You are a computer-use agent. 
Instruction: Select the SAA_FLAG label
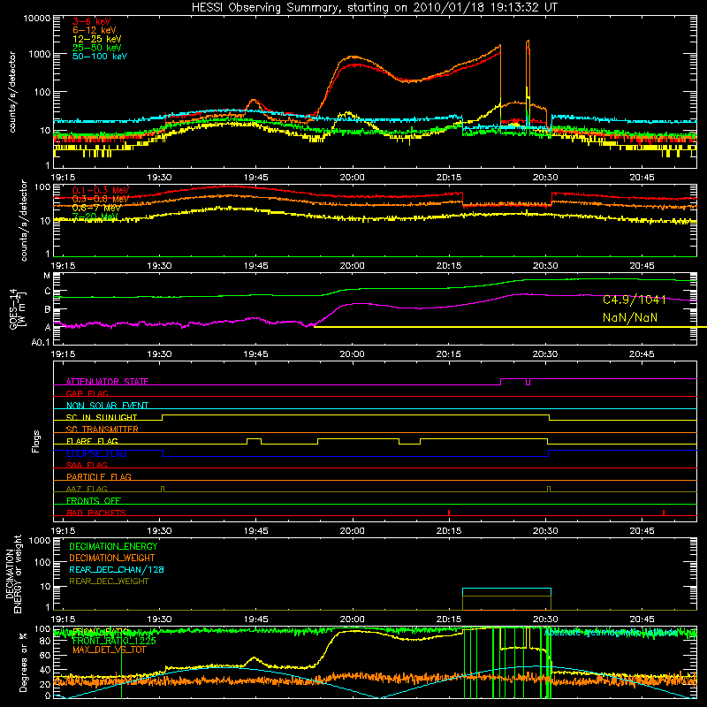coord(87,465)
